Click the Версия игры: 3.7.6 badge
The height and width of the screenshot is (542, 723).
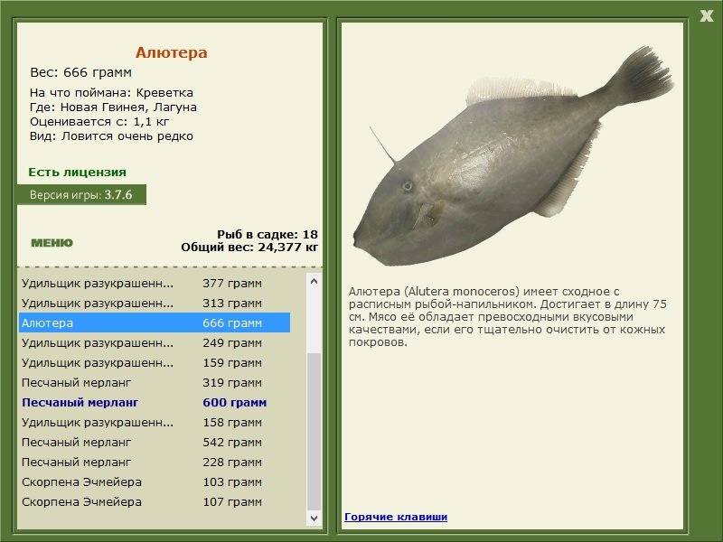81,194
